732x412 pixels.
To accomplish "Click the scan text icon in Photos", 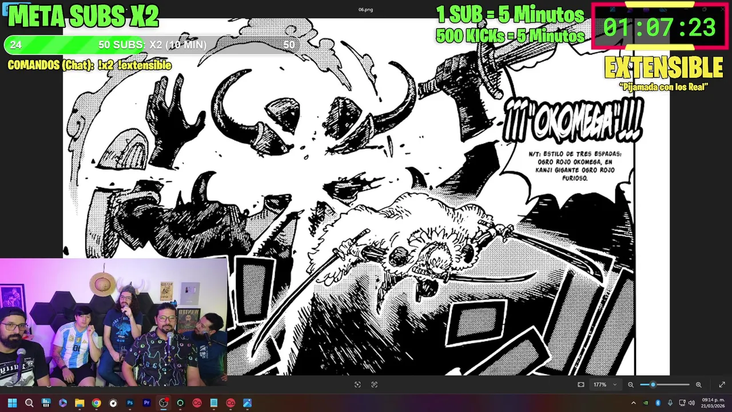I will (375, 385).
